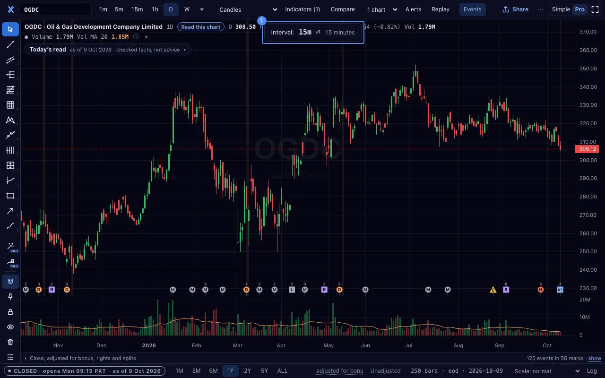Select the parallel channel tool

(x=10, y=60)
